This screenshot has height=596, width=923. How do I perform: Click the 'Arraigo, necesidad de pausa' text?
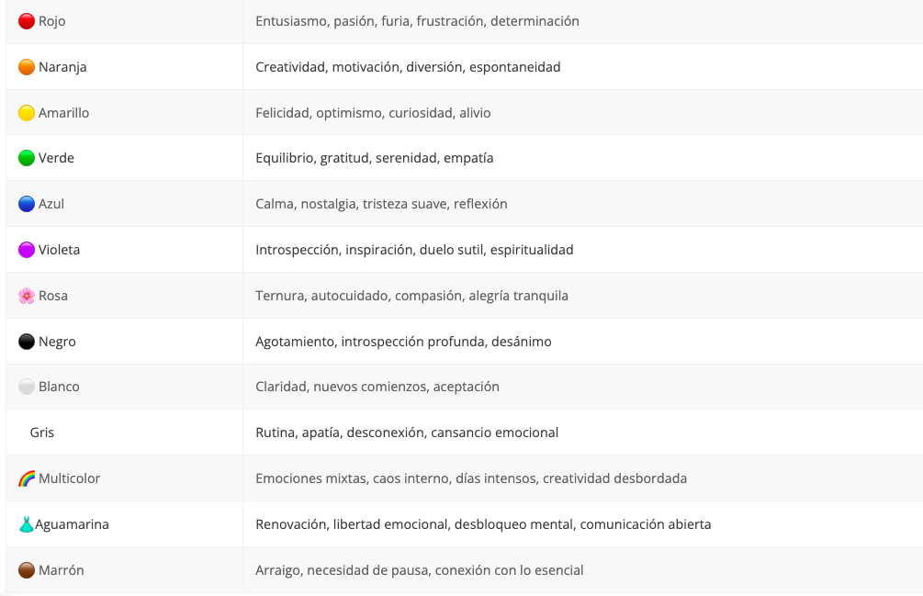click(x=420, y=570)
